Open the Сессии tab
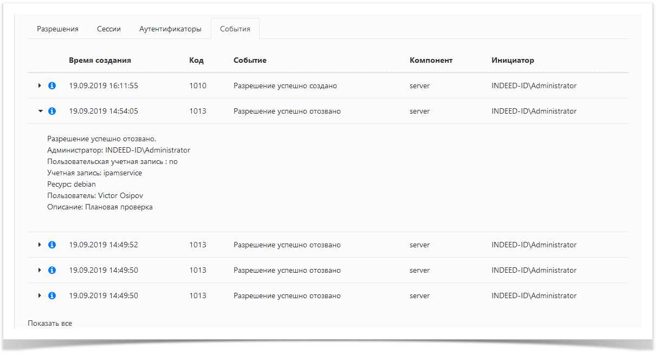The width and height of the screenshot is (660, 355). pos(108,29)
